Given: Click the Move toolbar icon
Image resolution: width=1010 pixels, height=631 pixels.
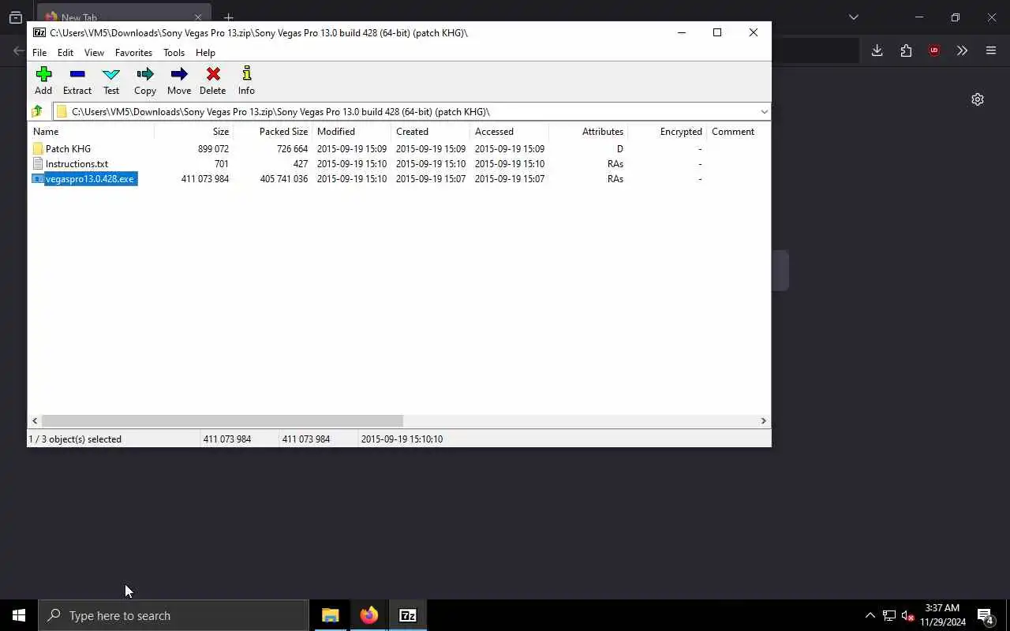Looking at the screenshot, I should [x=179, y=80].
